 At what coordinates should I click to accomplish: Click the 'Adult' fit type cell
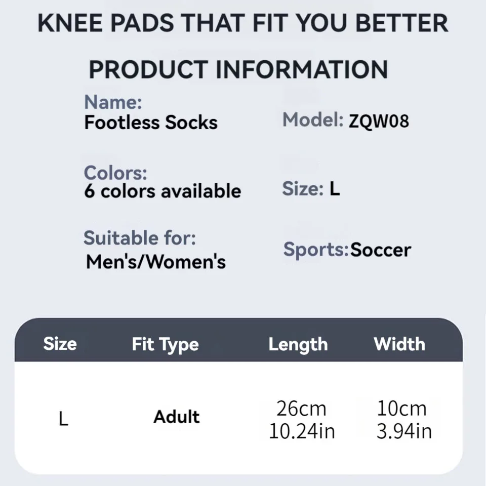click(177, 417)
